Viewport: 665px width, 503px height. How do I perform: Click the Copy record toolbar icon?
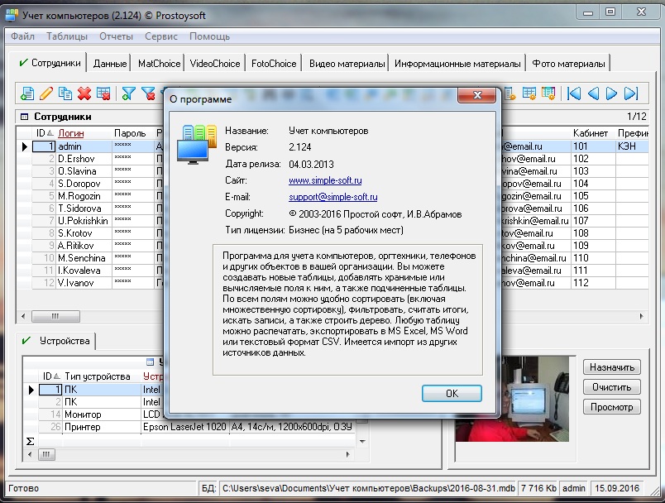click(x=65, y=93)
